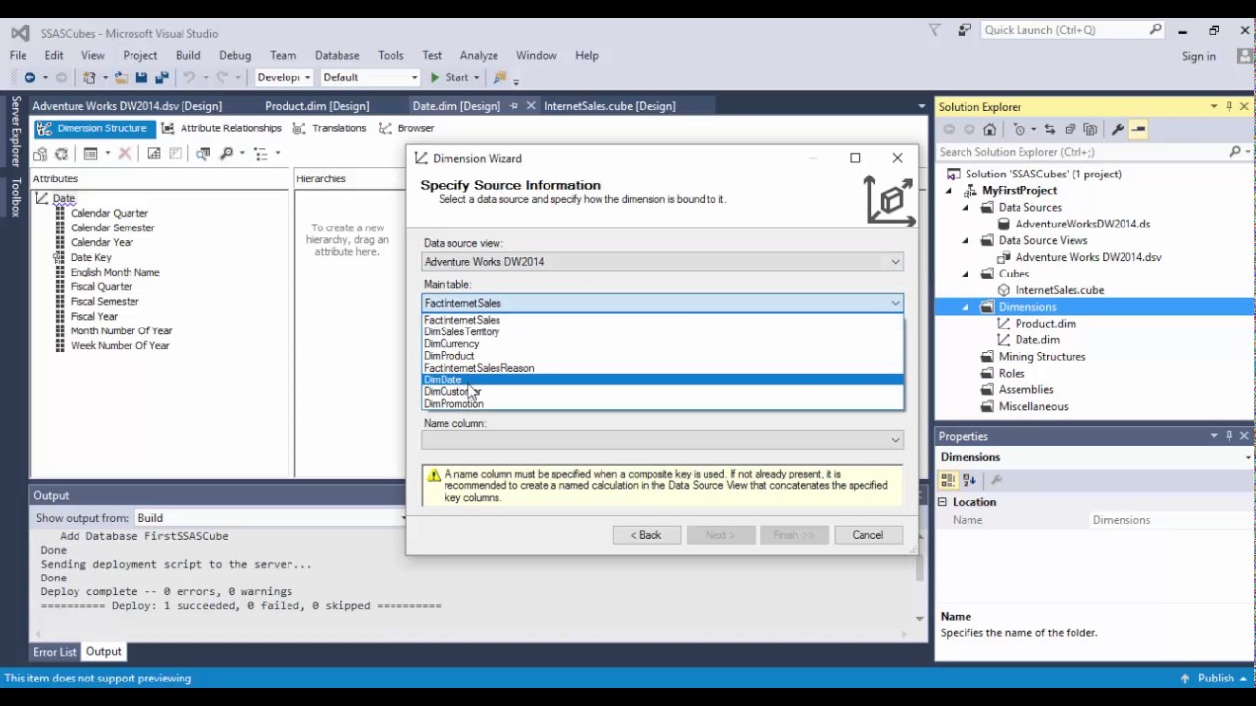Switch to Product.dim [Design] document tab
Image resolution: width=1256 pixels, height=706 pixels.
[317, 106]
